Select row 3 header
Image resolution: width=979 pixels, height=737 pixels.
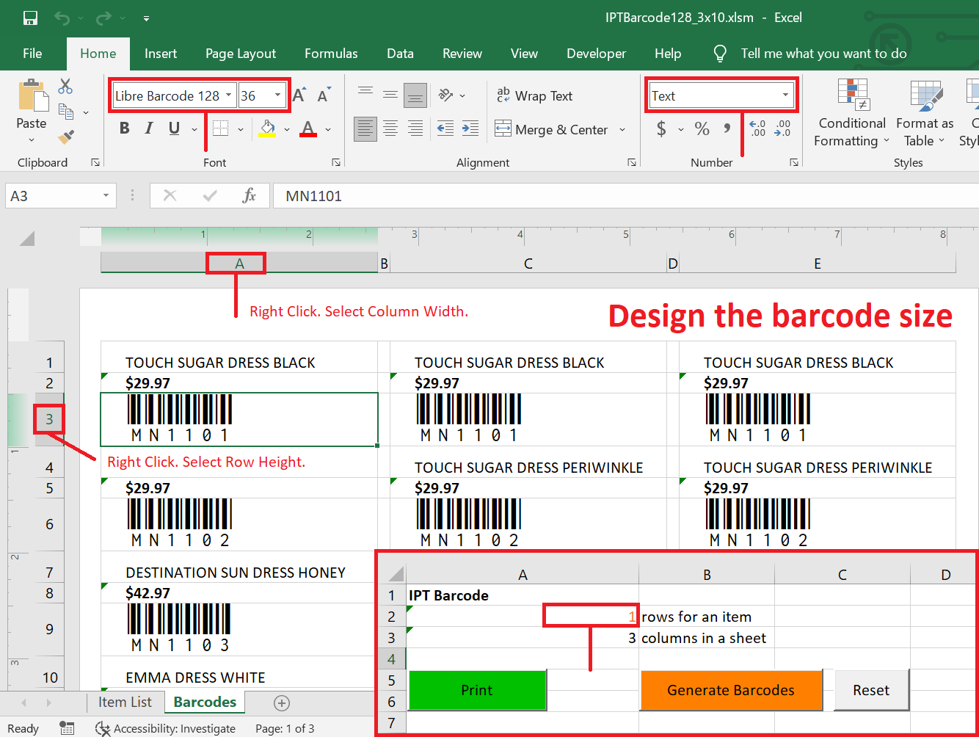(49, 419)
